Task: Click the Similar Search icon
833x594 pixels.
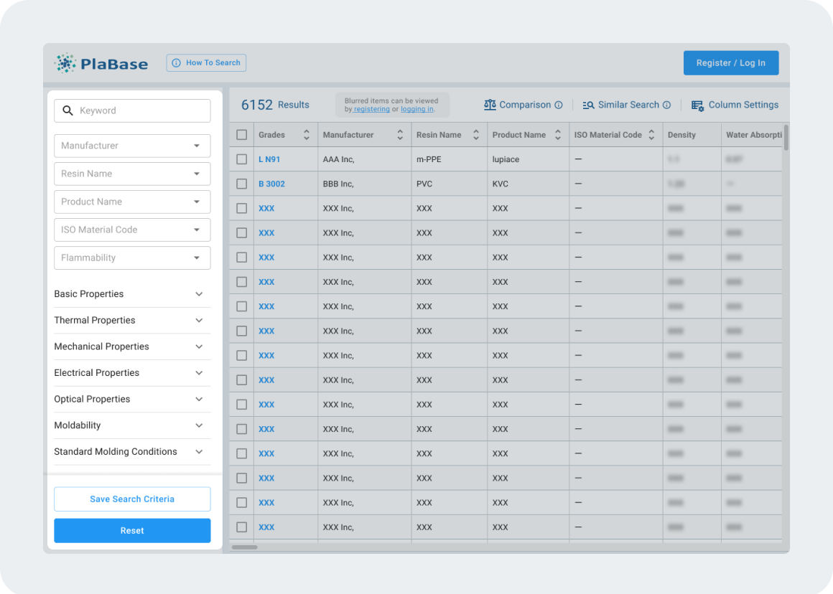Action: pos(588,105)
